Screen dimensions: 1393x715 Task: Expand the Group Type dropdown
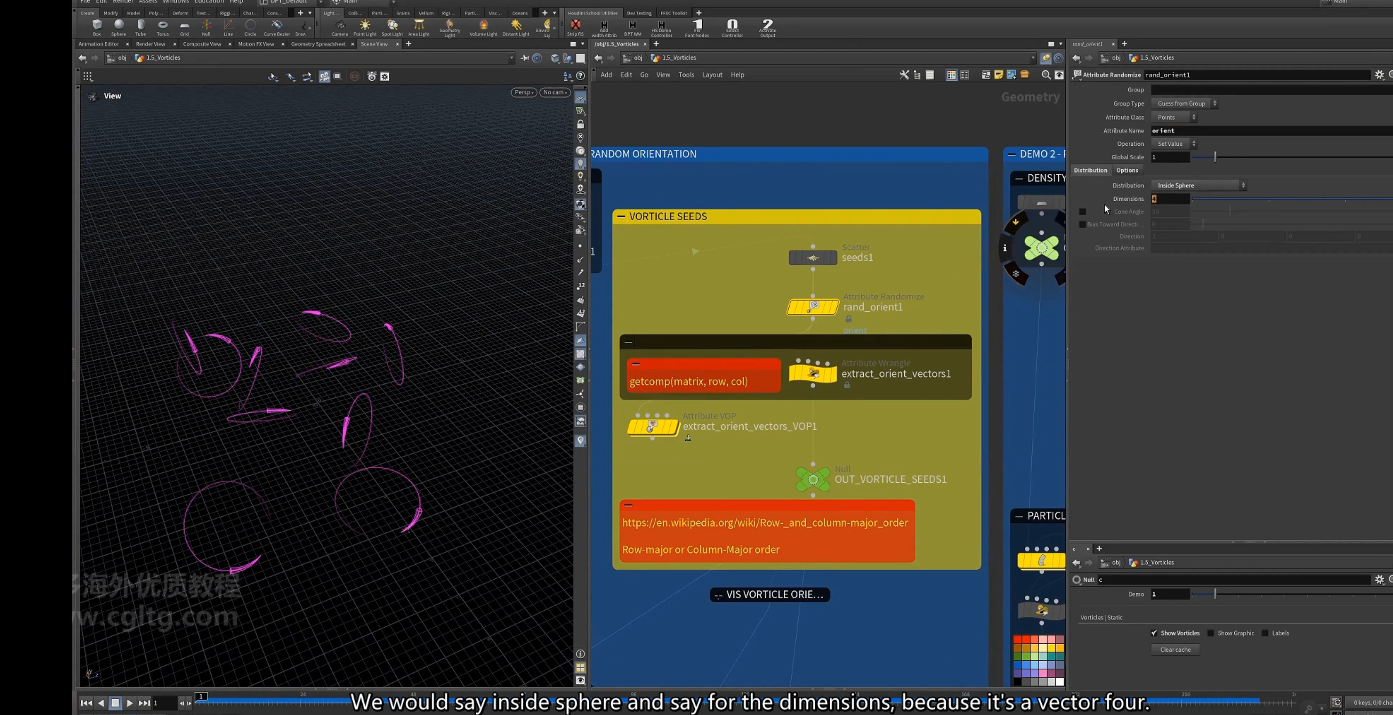point(1184,103)
